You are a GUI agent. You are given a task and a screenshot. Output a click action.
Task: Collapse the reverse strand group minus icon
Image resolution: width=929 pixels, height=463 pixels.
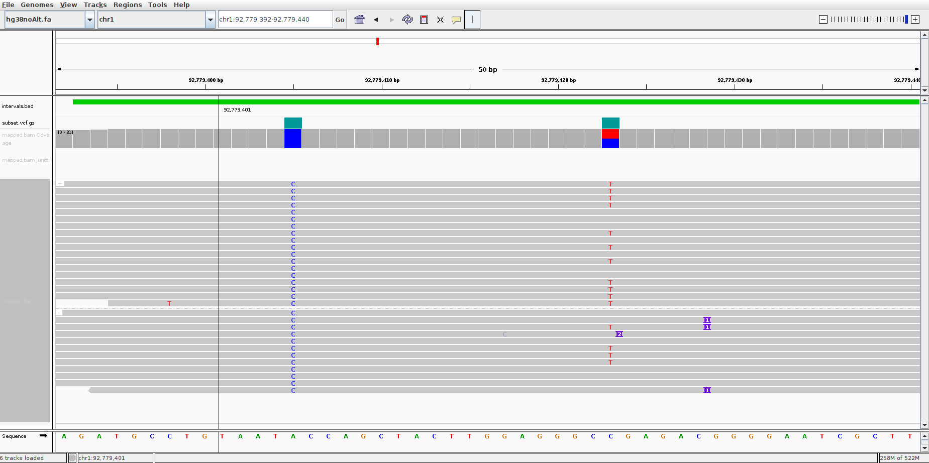(59, 313)
